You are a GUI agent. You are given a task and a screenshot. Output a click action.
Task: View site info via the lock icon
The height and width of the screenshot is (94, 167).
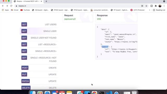point(16,6)
